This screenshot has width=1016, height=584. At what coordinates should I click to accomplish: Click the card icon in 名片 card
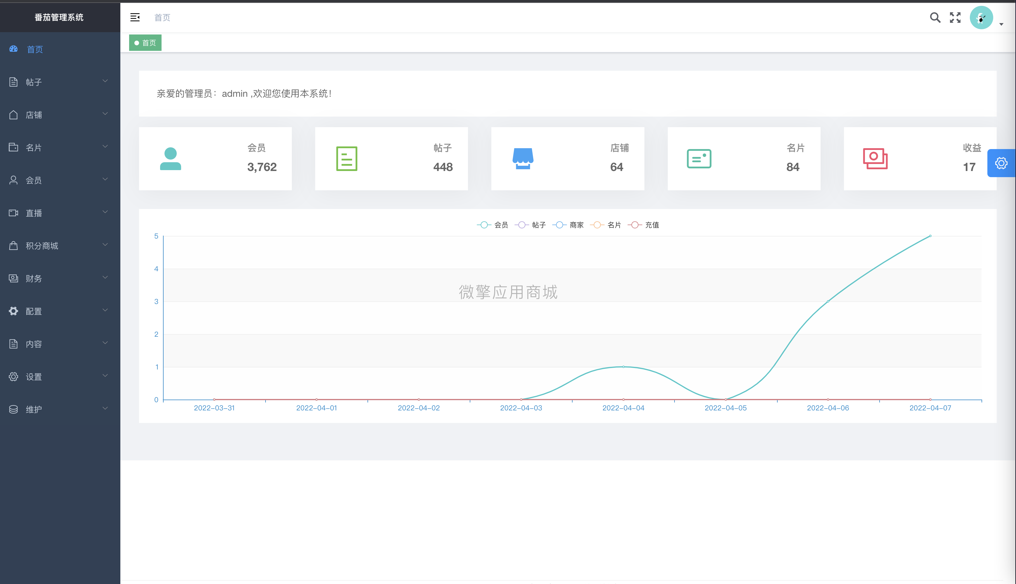699,159
